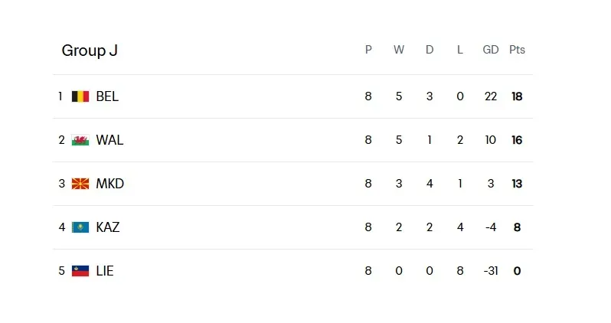Screen dimensions: 611x323
Task: Click the P column header
Action: [368, 50]
